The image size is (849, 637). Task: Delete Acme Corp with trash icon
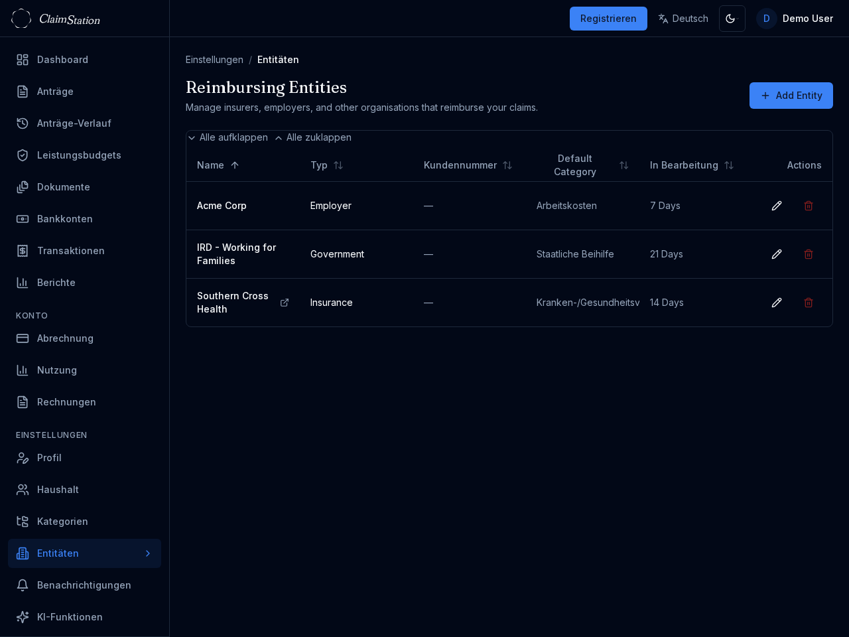coord(809,206)
